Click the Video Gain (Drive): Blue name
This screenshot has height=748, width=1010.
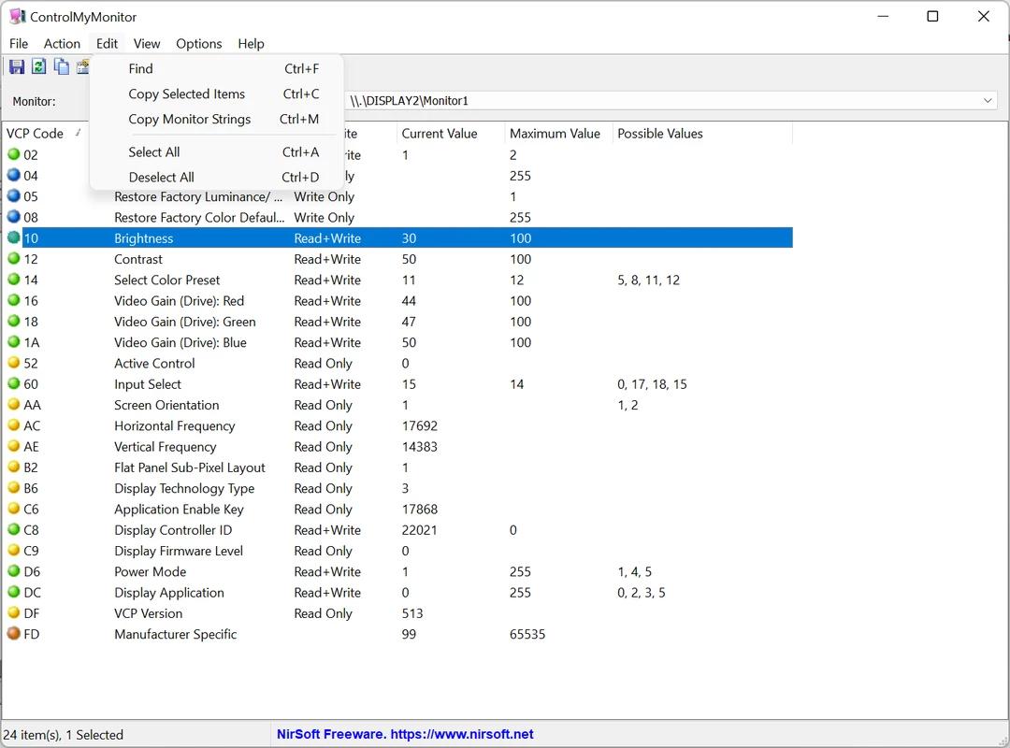[180, 343]
